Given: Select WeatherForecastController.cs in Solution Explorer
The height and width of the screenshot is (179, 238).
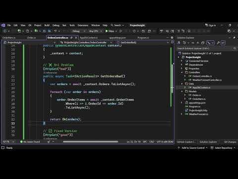Looking at the screenshot, I should coord(207,80).
